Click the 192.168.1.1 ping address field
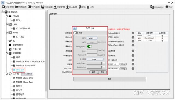 coord(113,64)
